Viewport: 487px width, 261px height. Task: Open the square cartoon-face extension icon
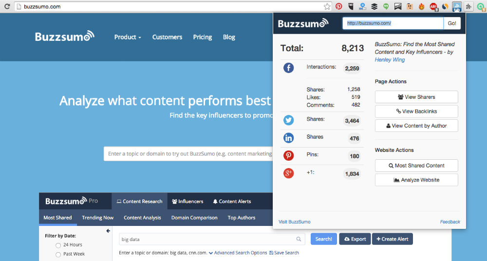[410, 6]
